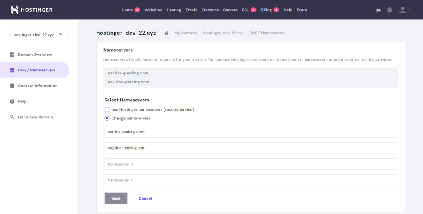Screen dimensions: 423x214
Task: Click the Select Nameservers heading
Action: (127, 100)
